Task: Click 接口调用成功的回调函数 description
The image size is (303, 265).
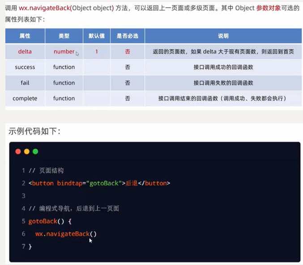Action: (223, 67)
